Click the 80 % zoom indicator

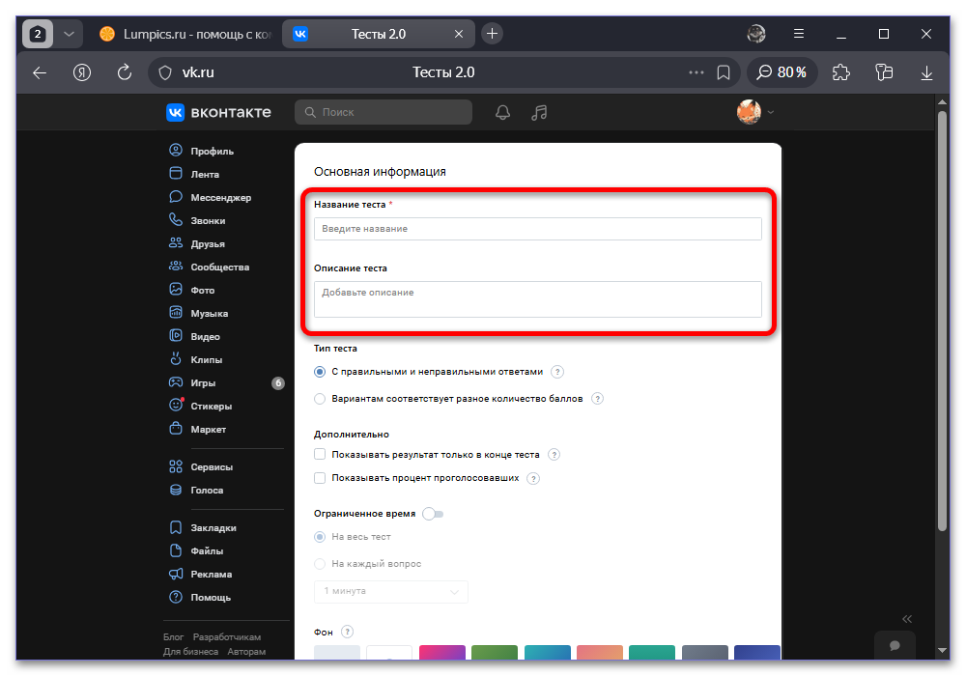(x=781, y=72)
